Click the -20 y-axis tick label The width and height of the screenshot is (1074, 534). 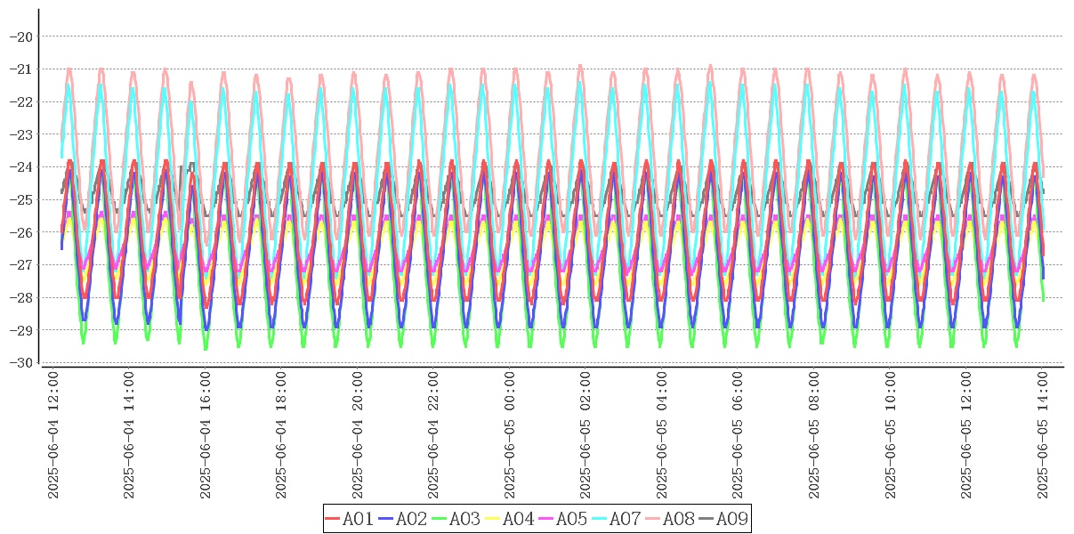tap(21, 36)
